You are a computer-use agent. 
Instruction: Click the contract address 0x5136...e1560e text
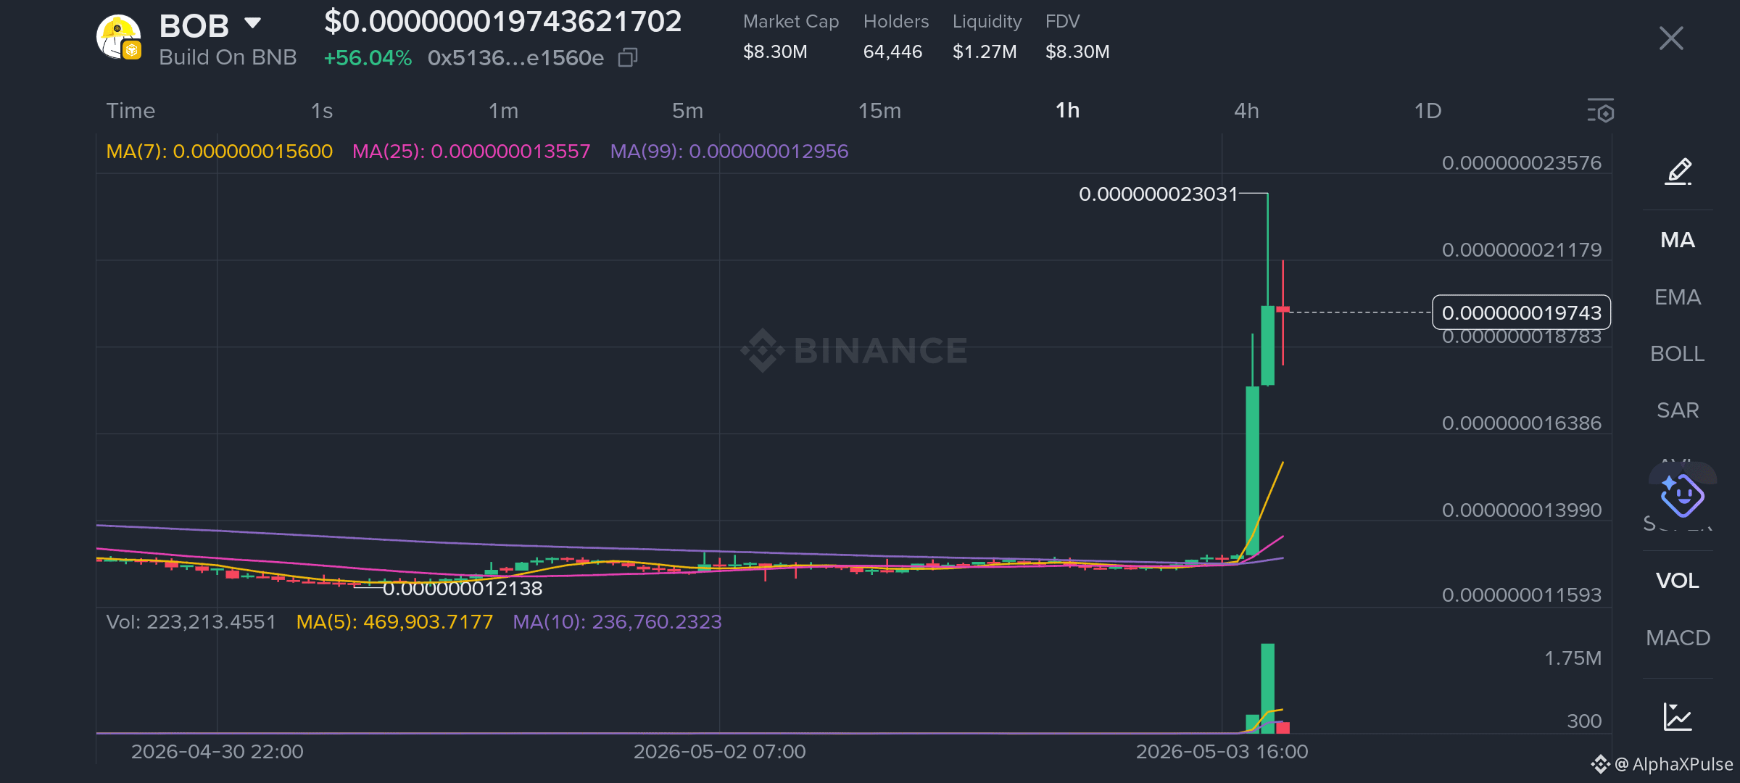click(515, 58)
